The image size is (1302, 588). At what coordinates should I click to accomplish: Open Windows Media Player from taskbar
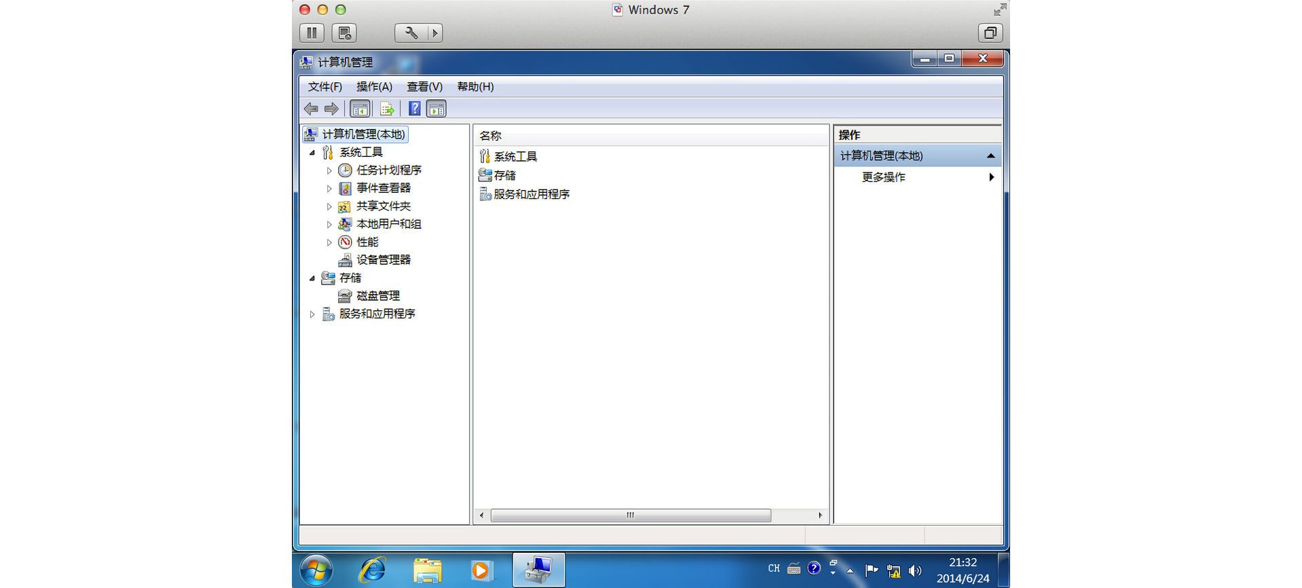coord(481,570)
